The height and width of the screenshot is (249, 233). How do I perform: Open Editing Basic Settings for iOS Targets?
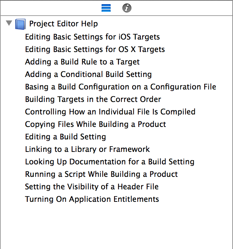[92, 37]
